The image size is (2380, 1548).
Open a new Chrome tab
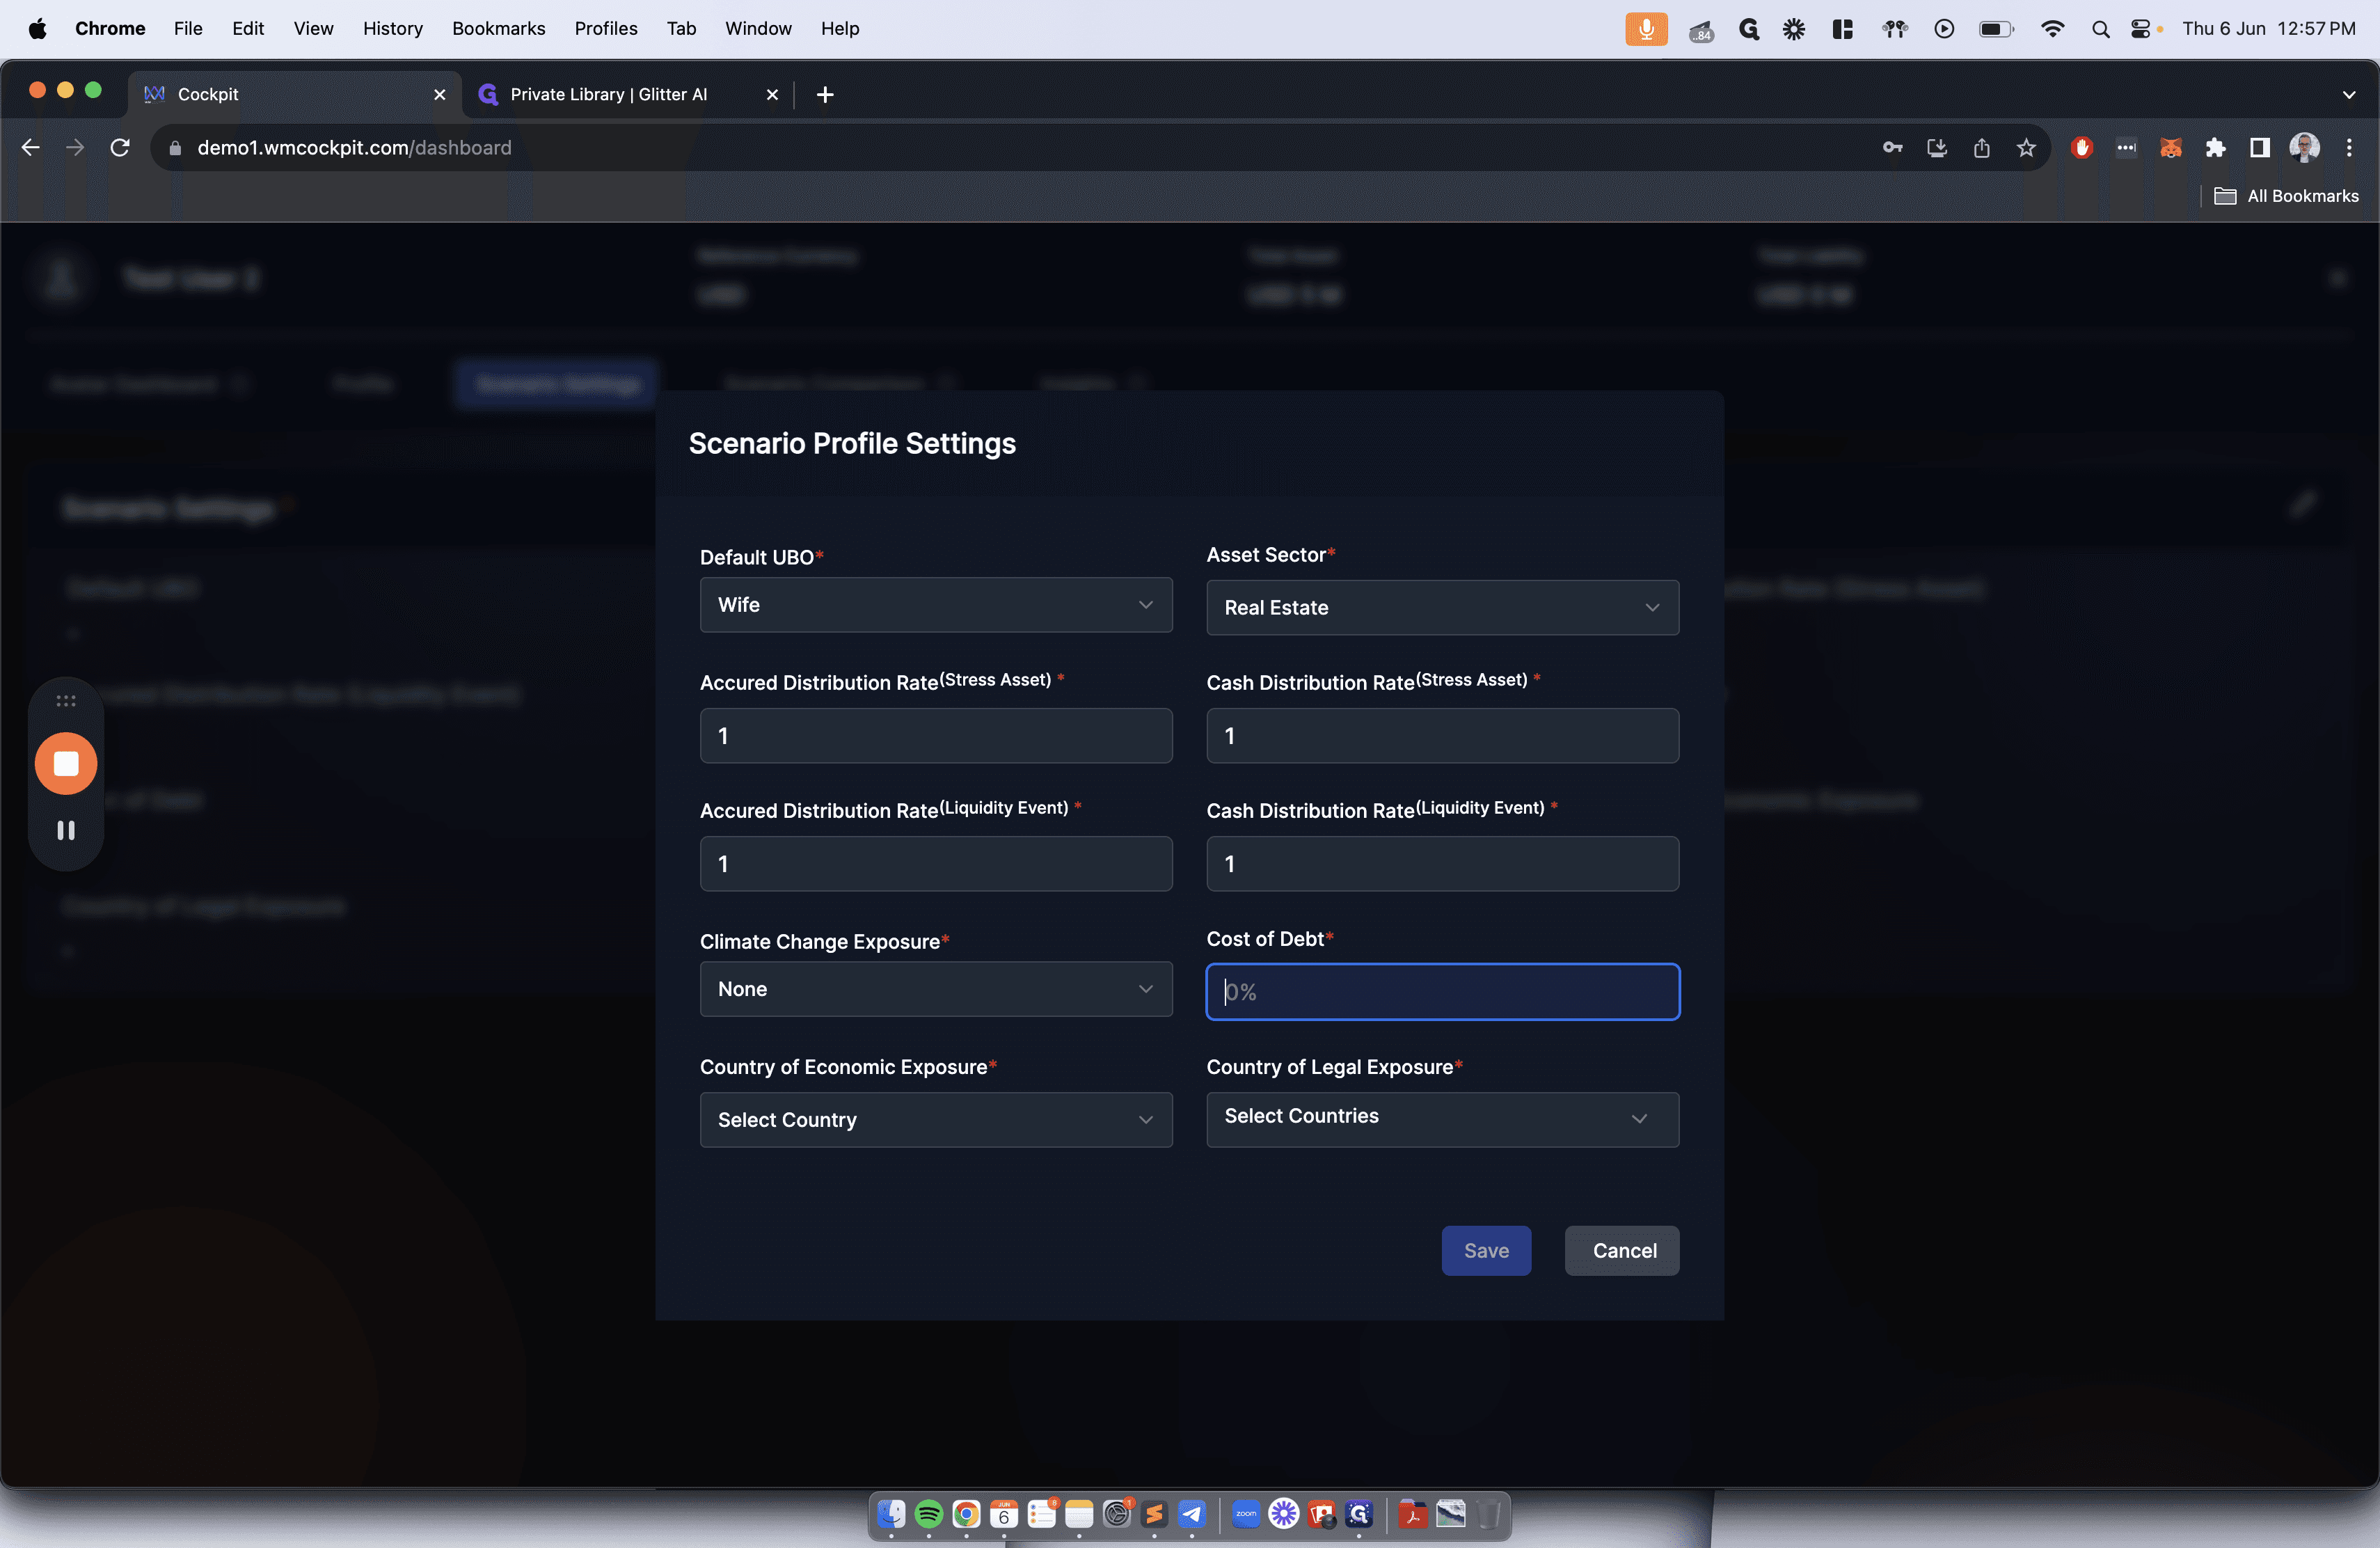825,94
